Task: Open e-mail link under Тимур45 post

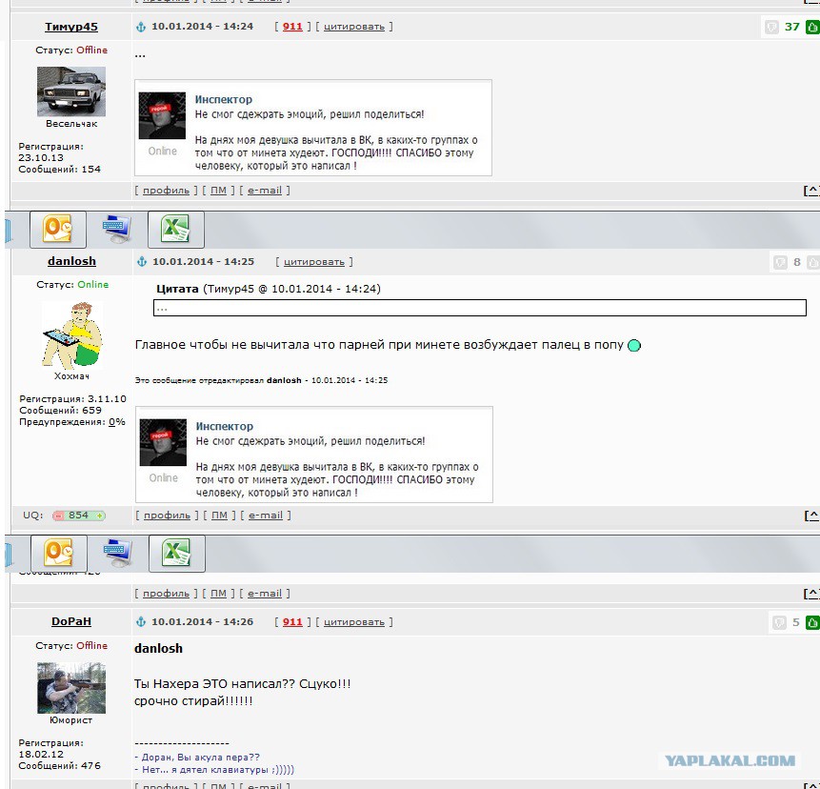Action: coord(265,191)
